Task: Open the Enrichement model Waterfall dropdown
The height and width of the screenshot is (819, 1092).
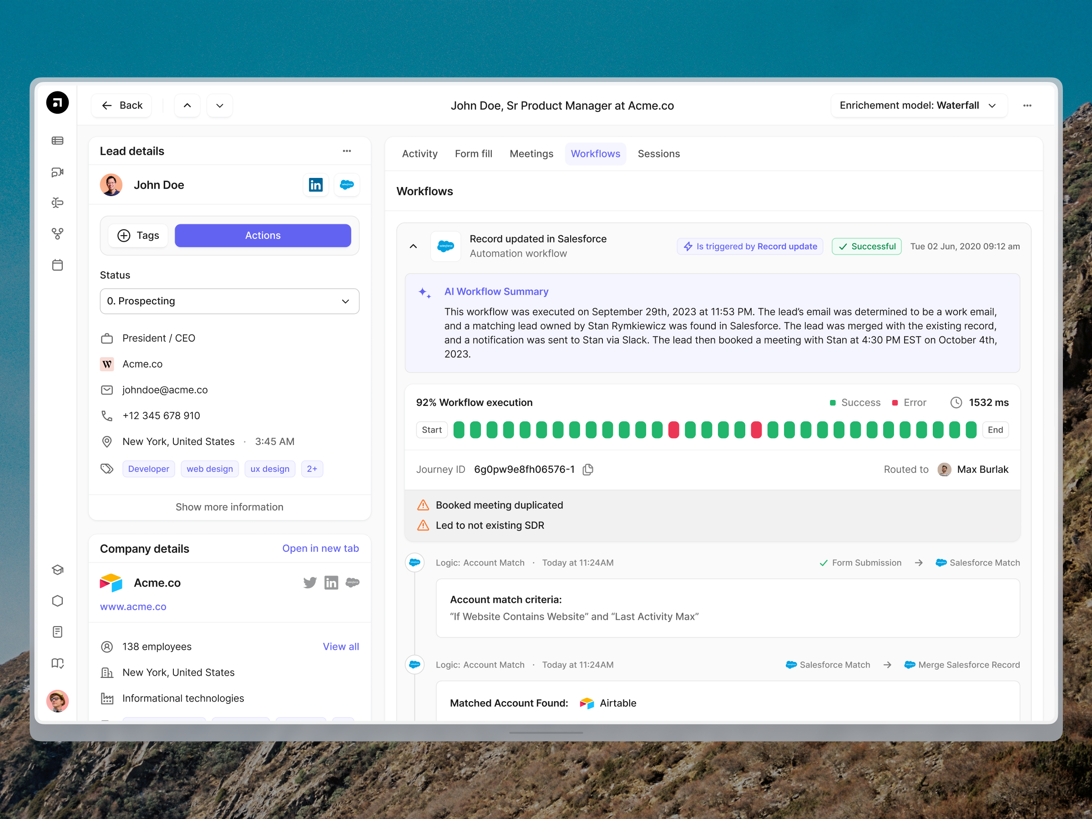Action: (919, 105)
